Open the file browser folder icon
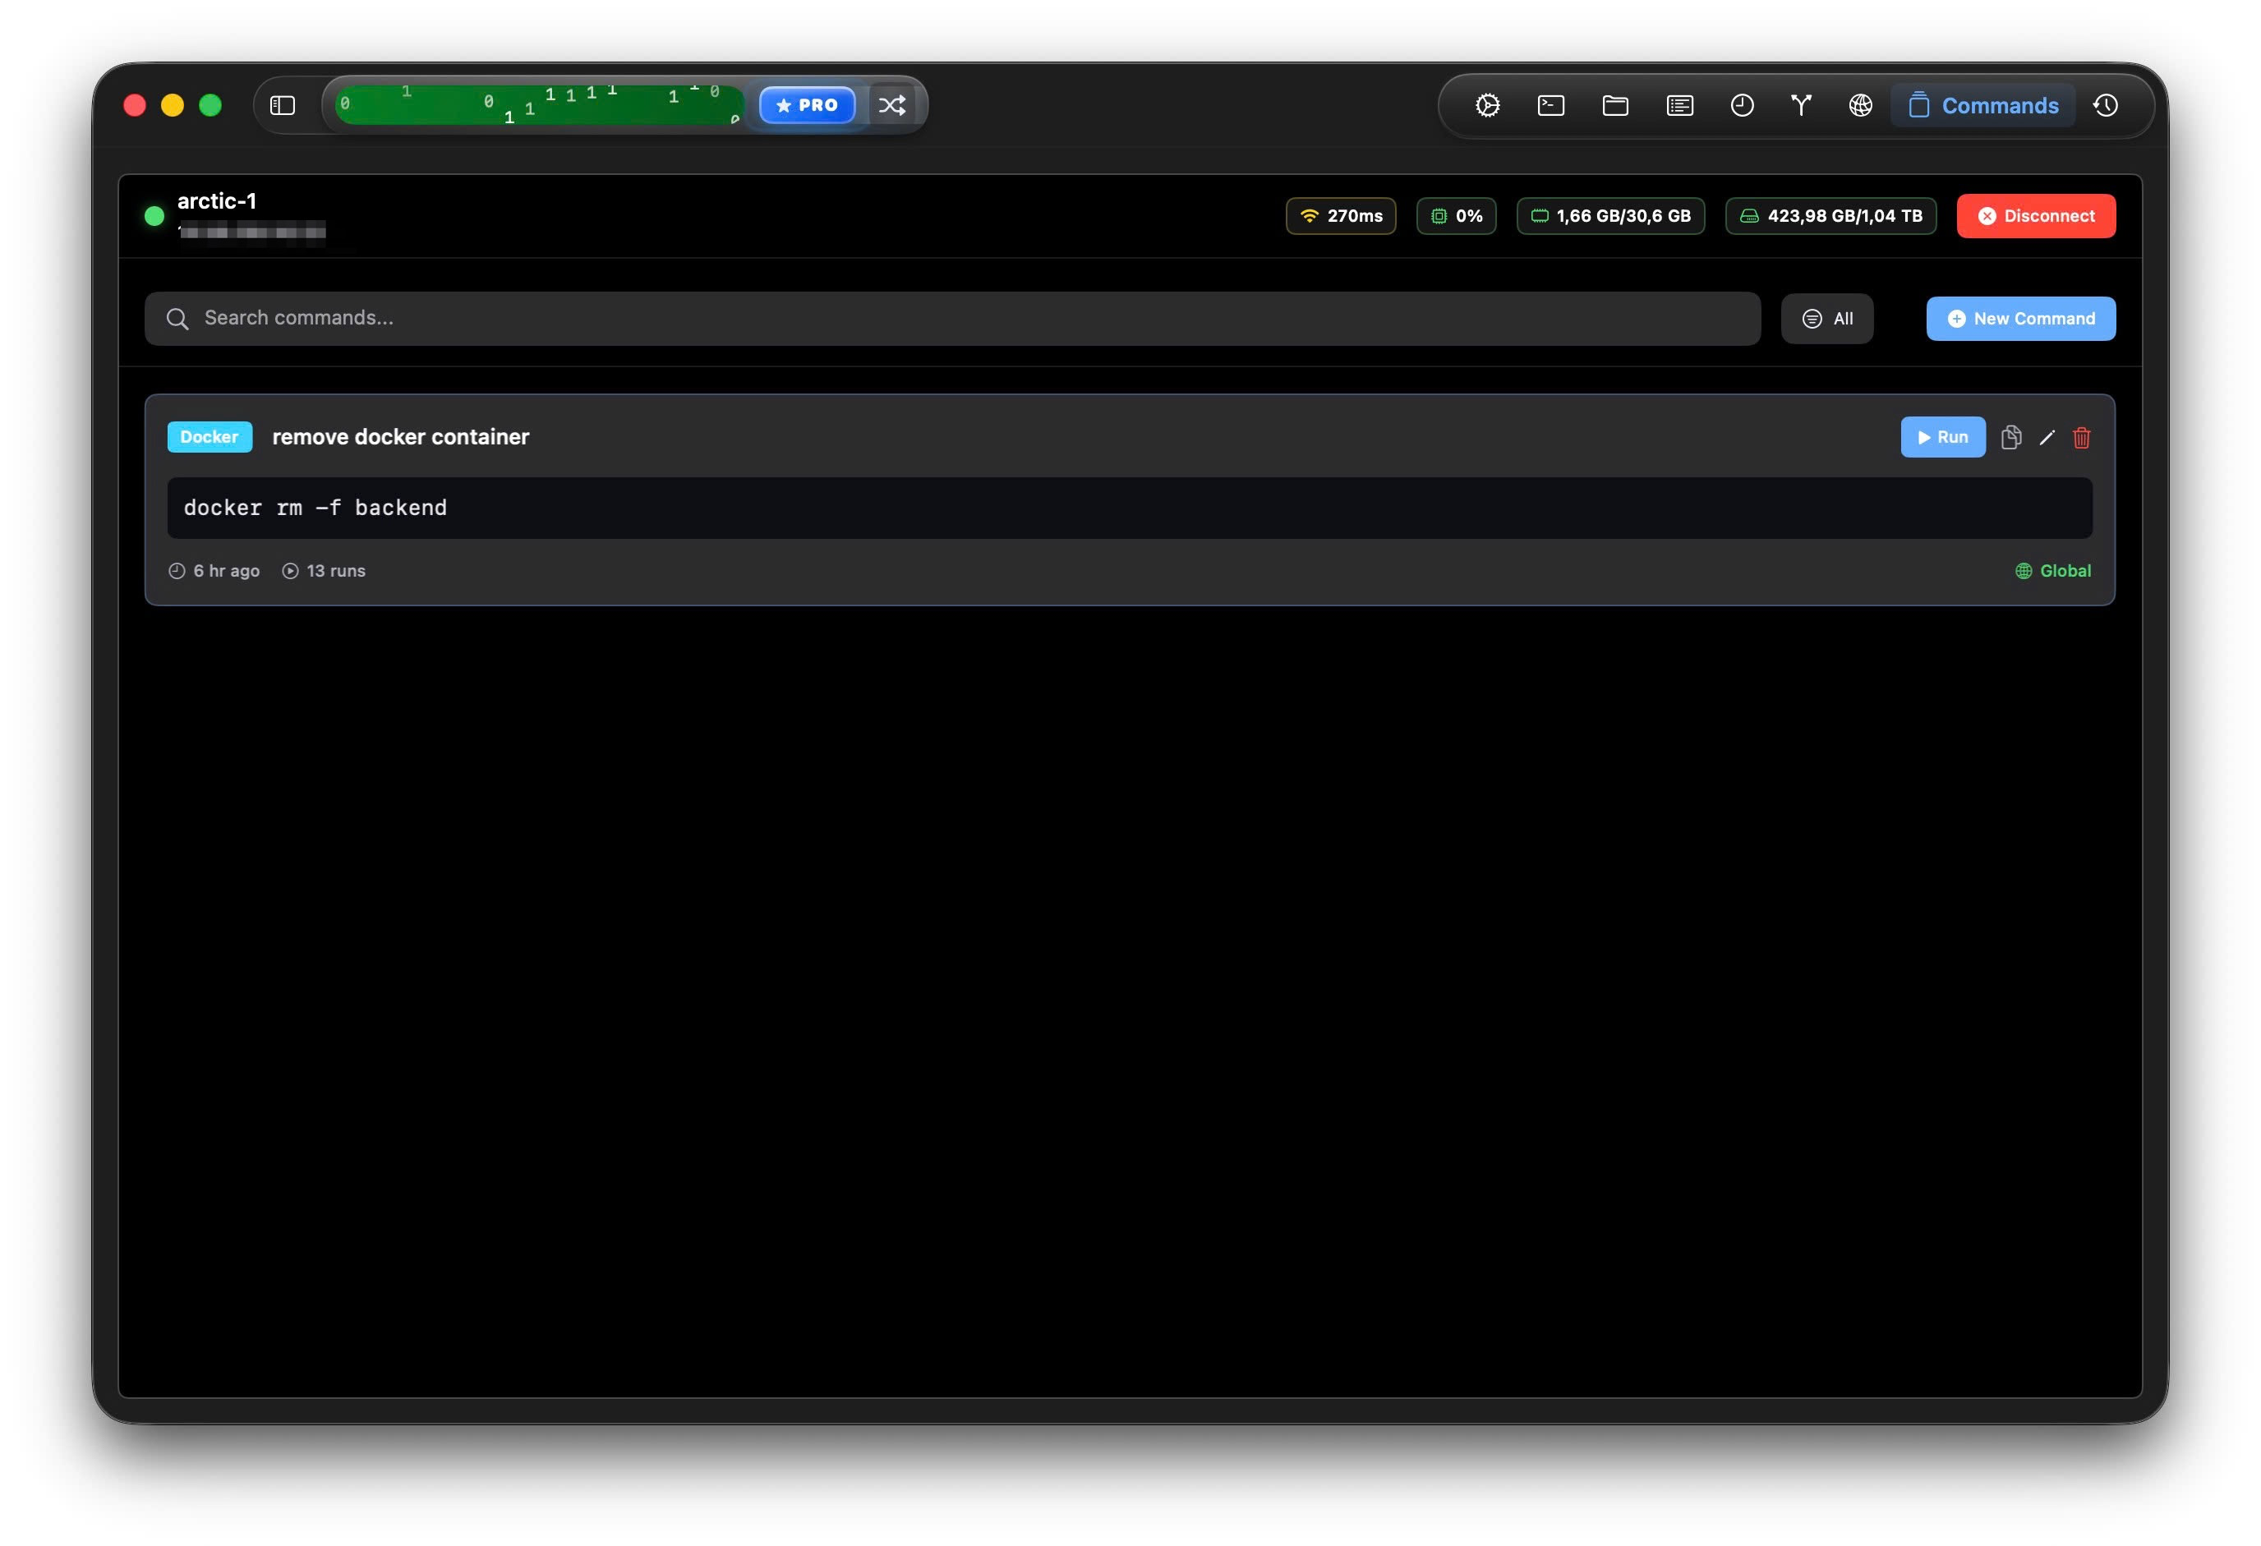 point(1615,105)
